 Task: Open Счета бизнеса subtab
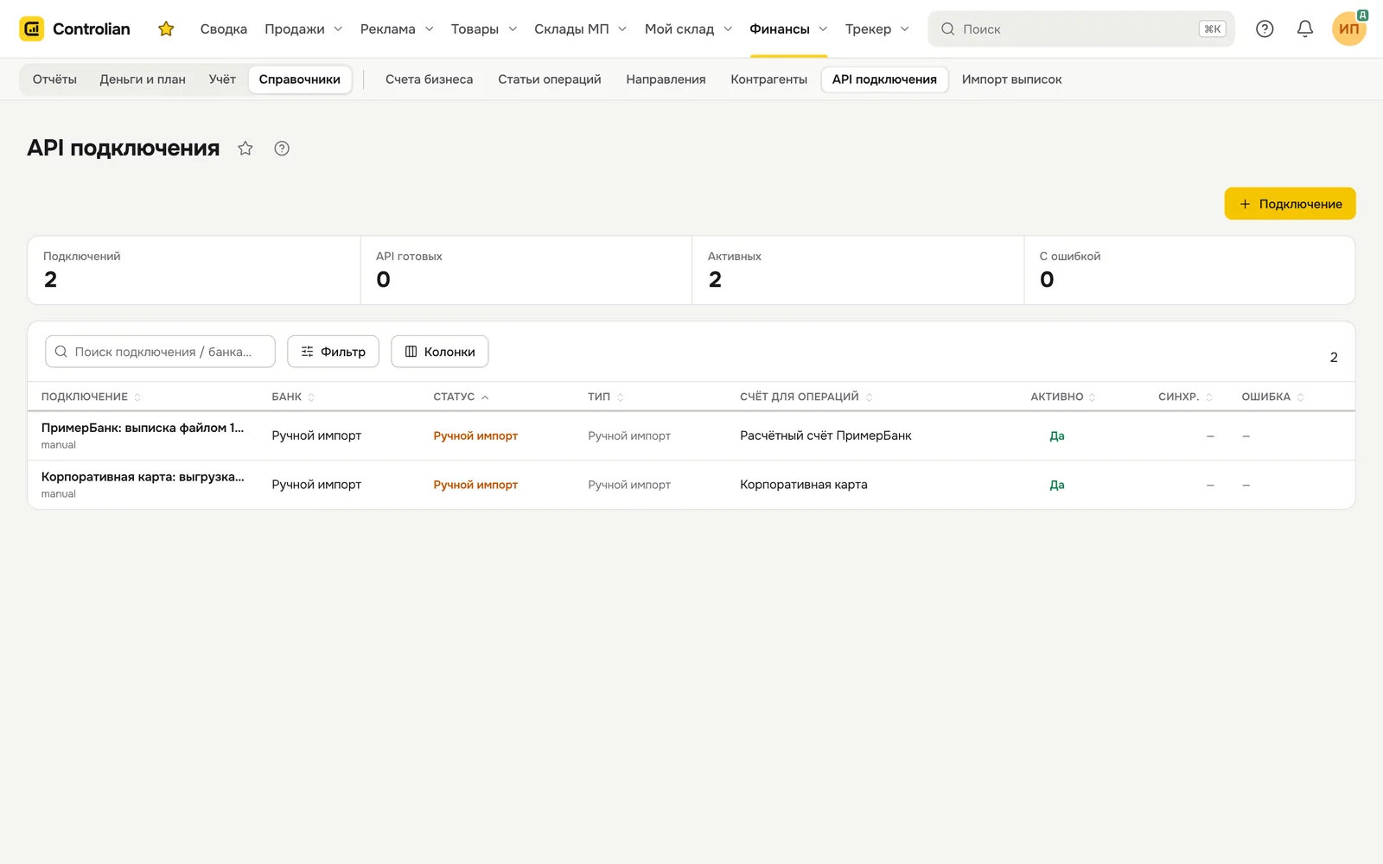click(x=429, y=79)
